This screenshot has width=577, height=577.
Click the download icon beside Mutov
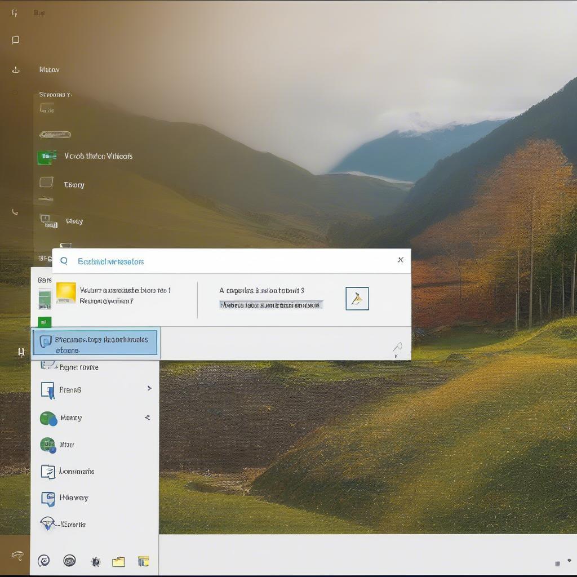coord(16,69)
